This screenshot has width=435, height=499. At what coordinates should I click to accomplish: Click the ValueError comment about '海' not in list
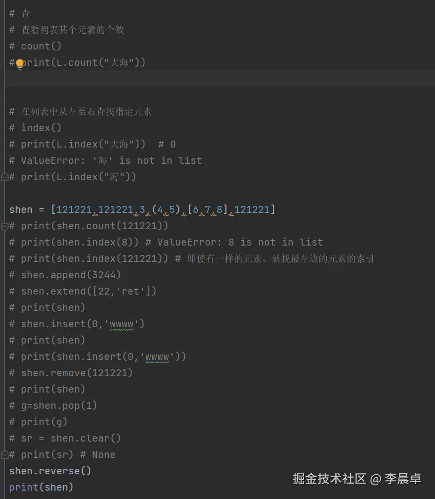(106, 160)
